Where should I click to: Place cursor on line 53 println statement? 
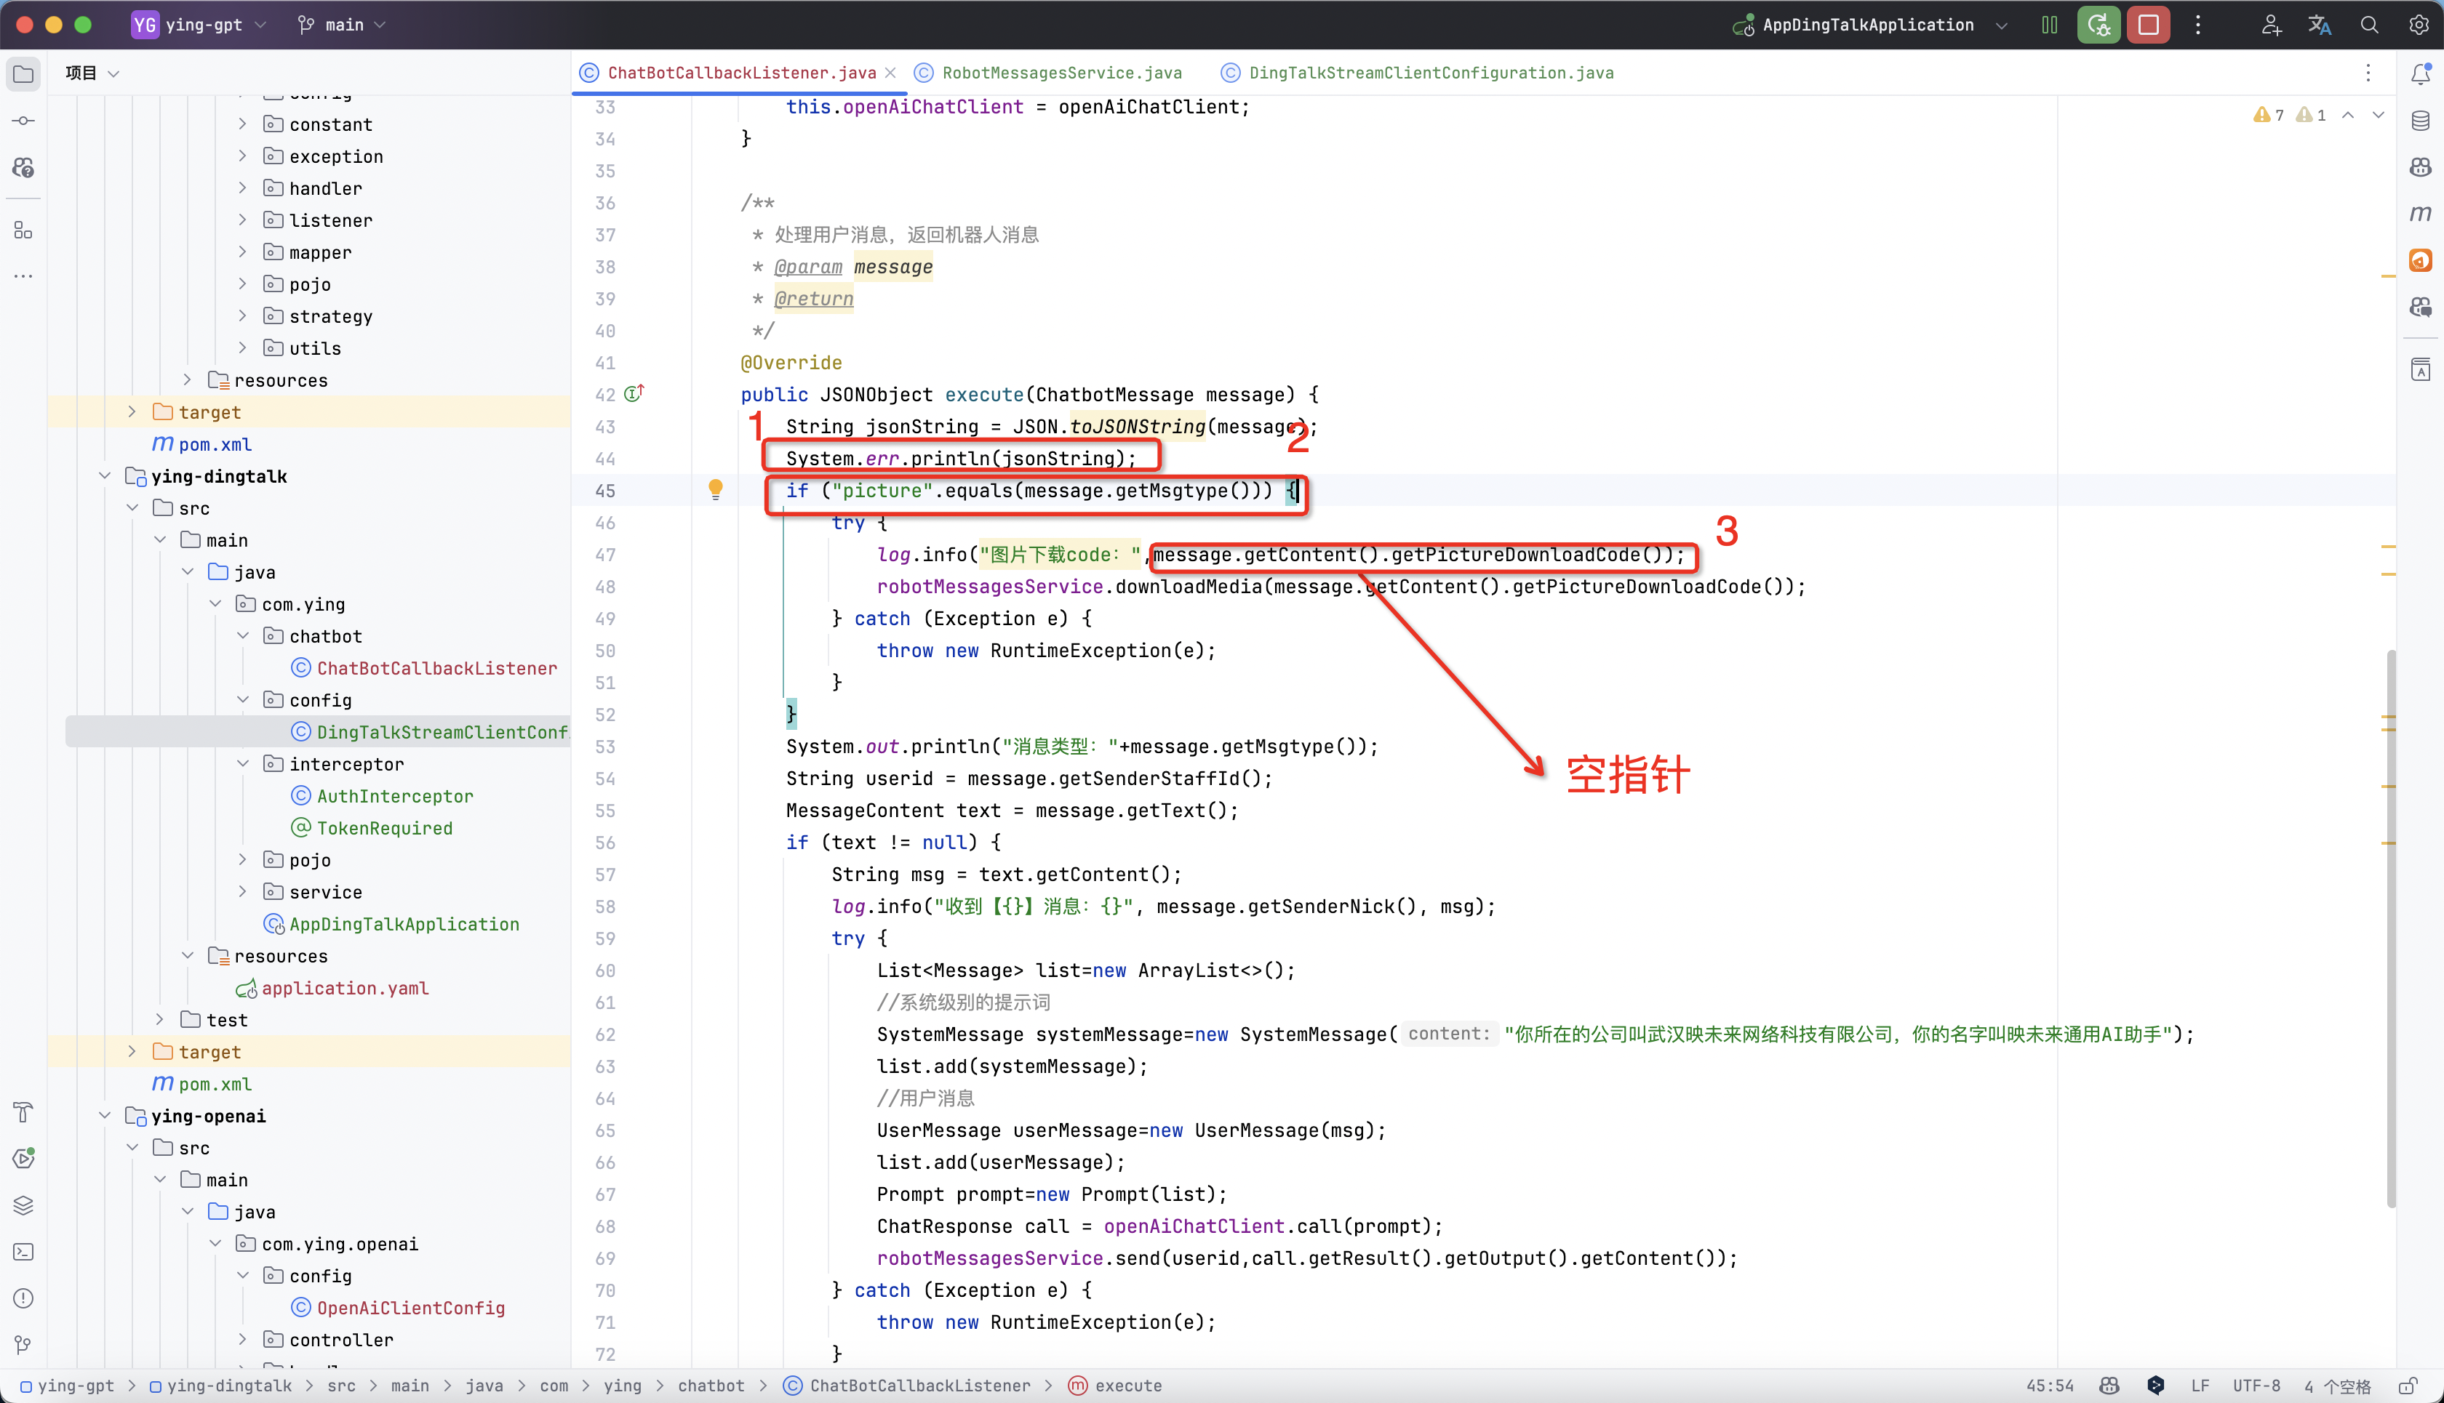pyautogui.click(x=1082, y=747)
